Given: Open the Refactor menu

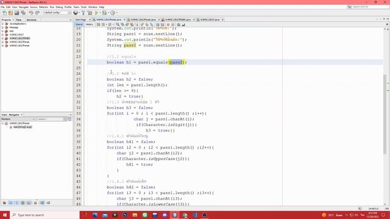Looking at the screenshot, I should [43, 7].
